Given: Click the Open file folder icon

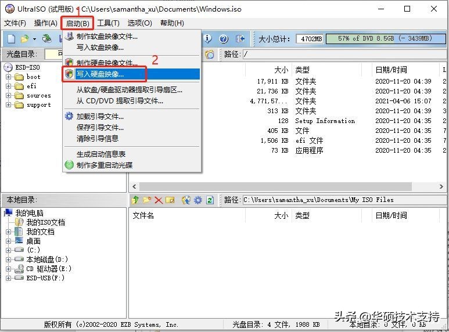Looking at the screenshot, I should click(25, 39).
